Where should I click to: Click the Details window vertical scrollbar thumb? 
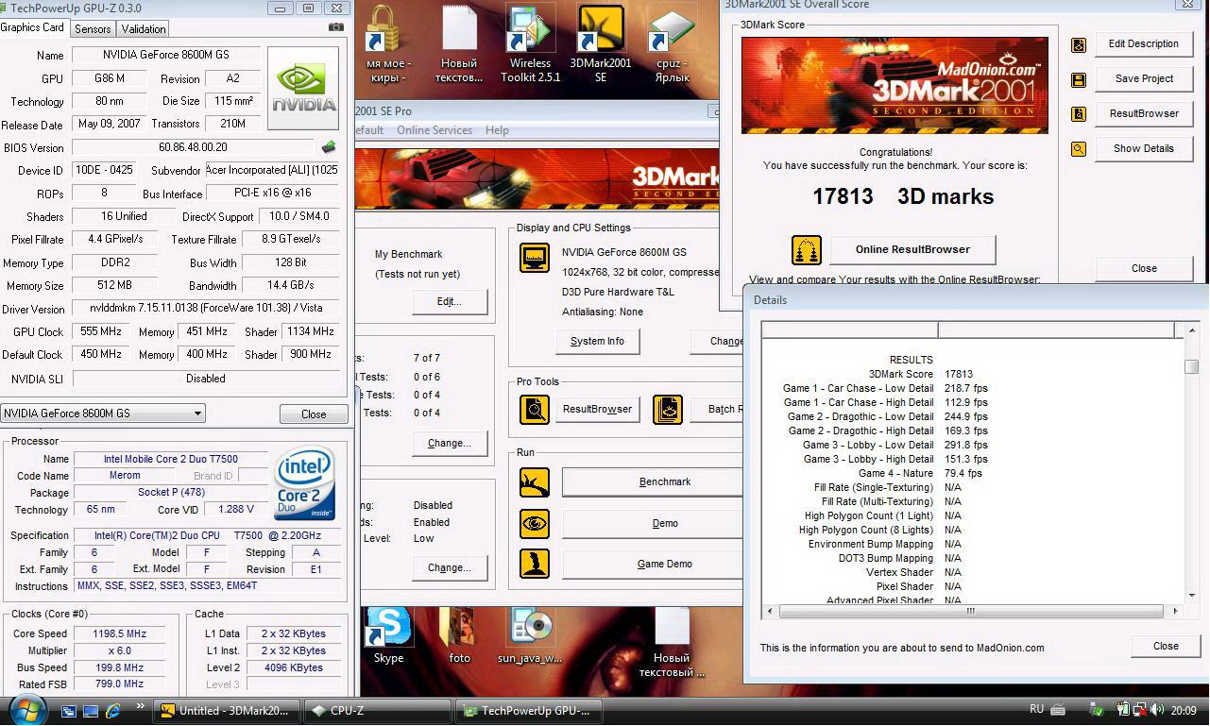(x=1192, y=367)
